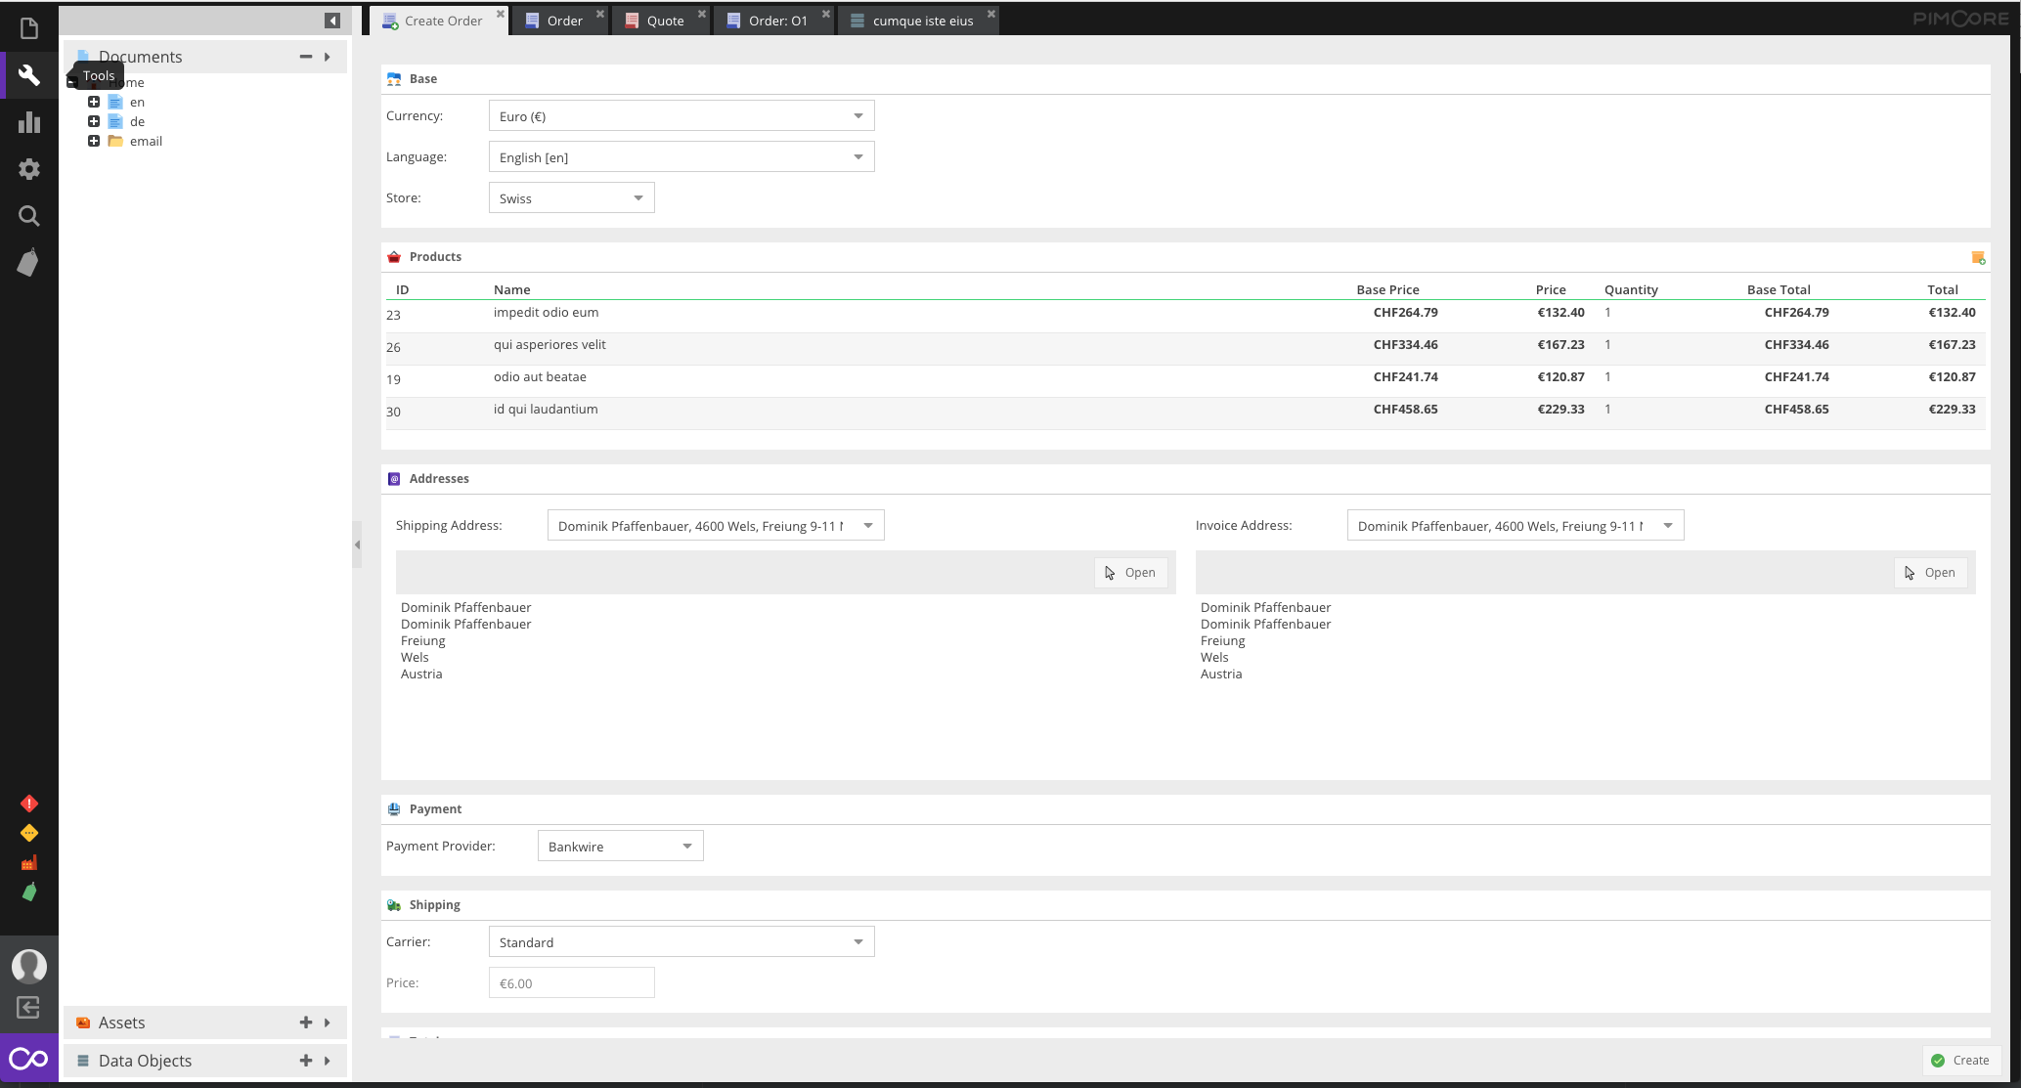
Task: Click the File documents sidebar icon
Action: pos(28,28)
